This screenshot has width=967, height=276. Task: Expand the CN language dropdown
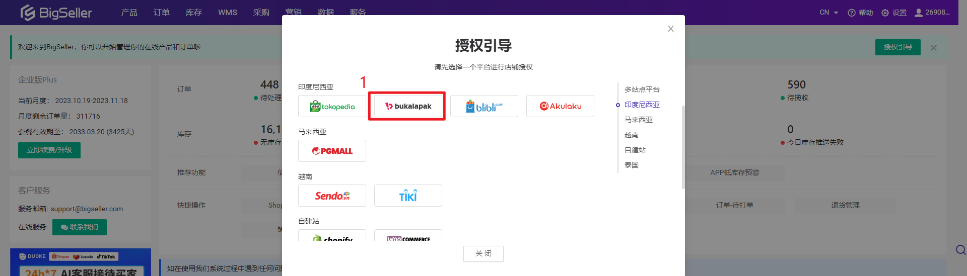(829, 13)
